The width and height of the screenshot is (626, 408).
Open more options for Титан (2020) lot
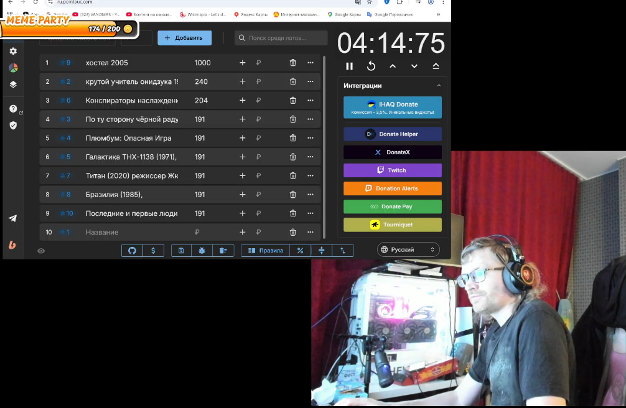click(311, 175)
